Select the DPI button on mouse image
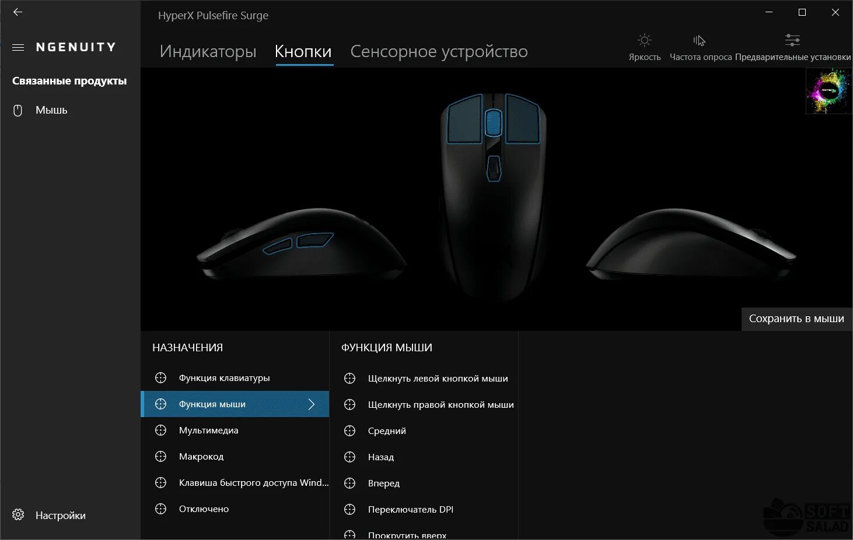The width and height of the screenshot is (853, 540). 494,168
